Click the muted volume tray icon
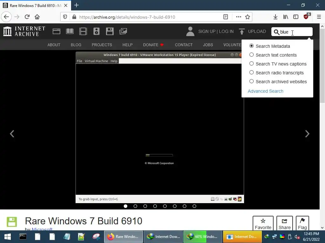 click(297, 237)
